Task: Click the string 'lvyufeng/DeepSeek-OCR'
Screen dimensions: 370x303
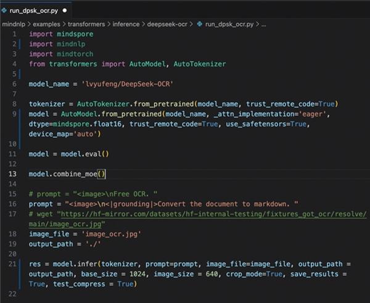Action: 127,84
